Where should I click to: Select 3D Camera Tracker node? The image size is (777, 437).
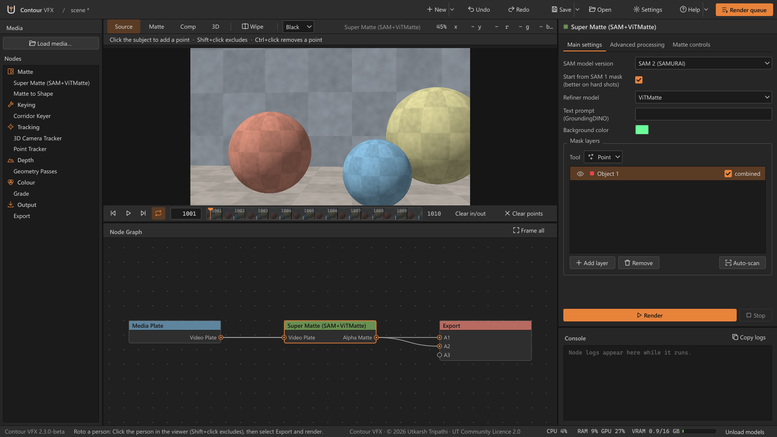[x=38, y=138]
